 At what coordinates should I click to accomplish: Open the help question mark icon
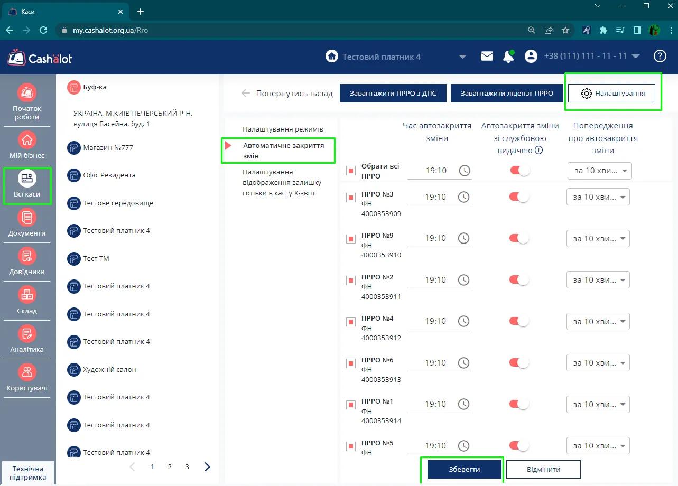click(x=660, y=56)
